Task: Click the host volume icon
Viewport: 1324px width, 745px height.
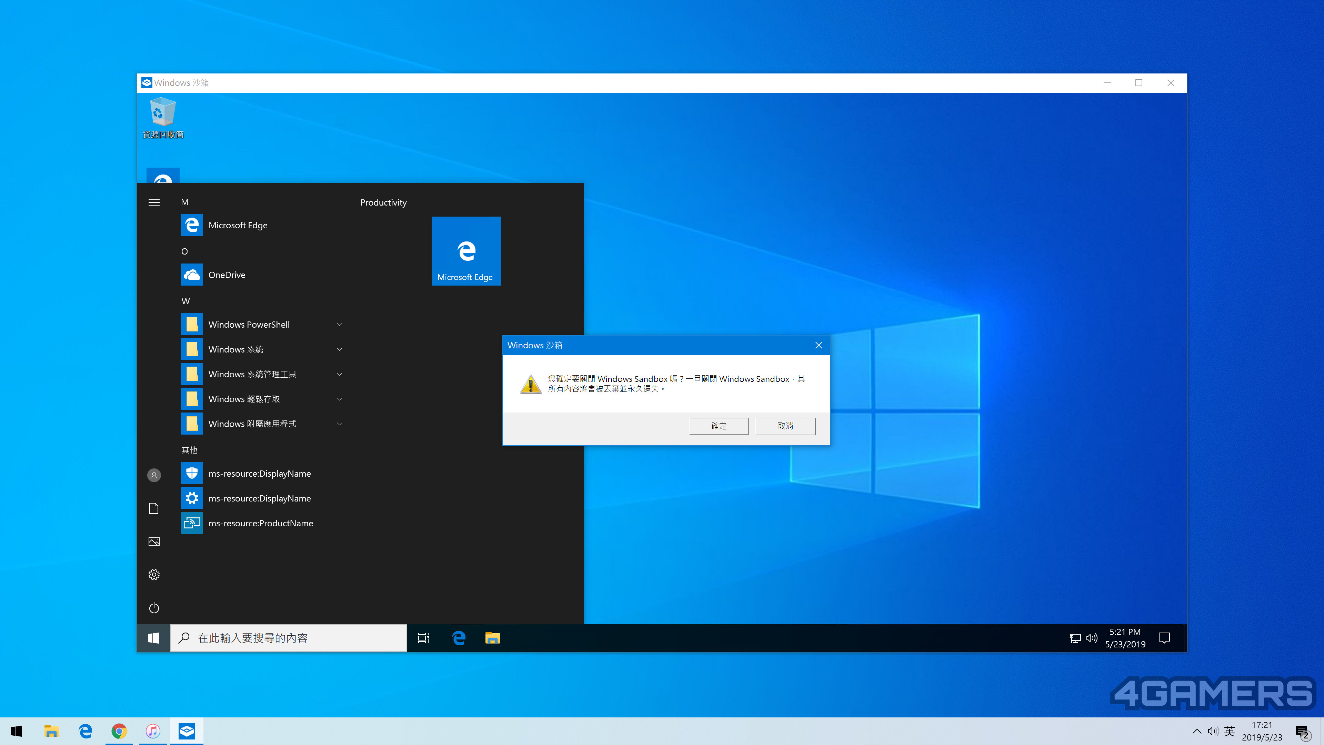Action: 1213,731
